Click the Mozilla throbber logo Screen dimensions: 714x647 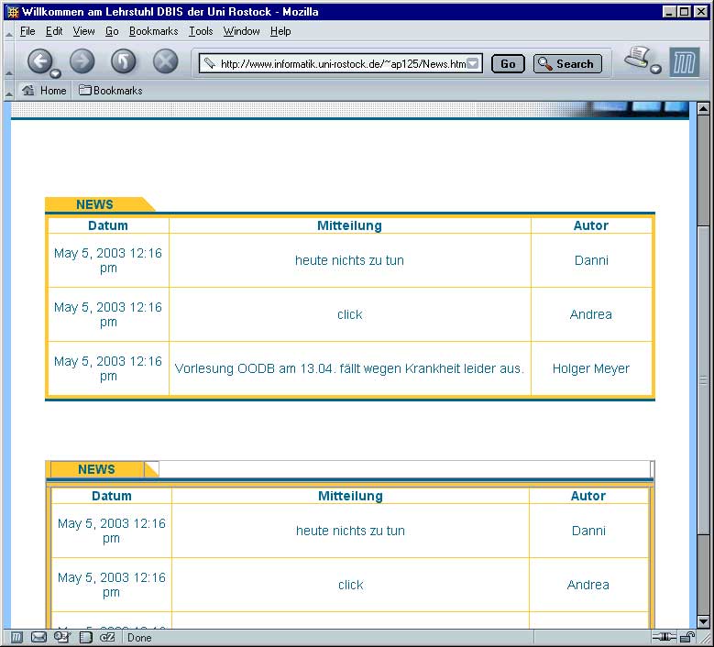(x=684, y=62)
